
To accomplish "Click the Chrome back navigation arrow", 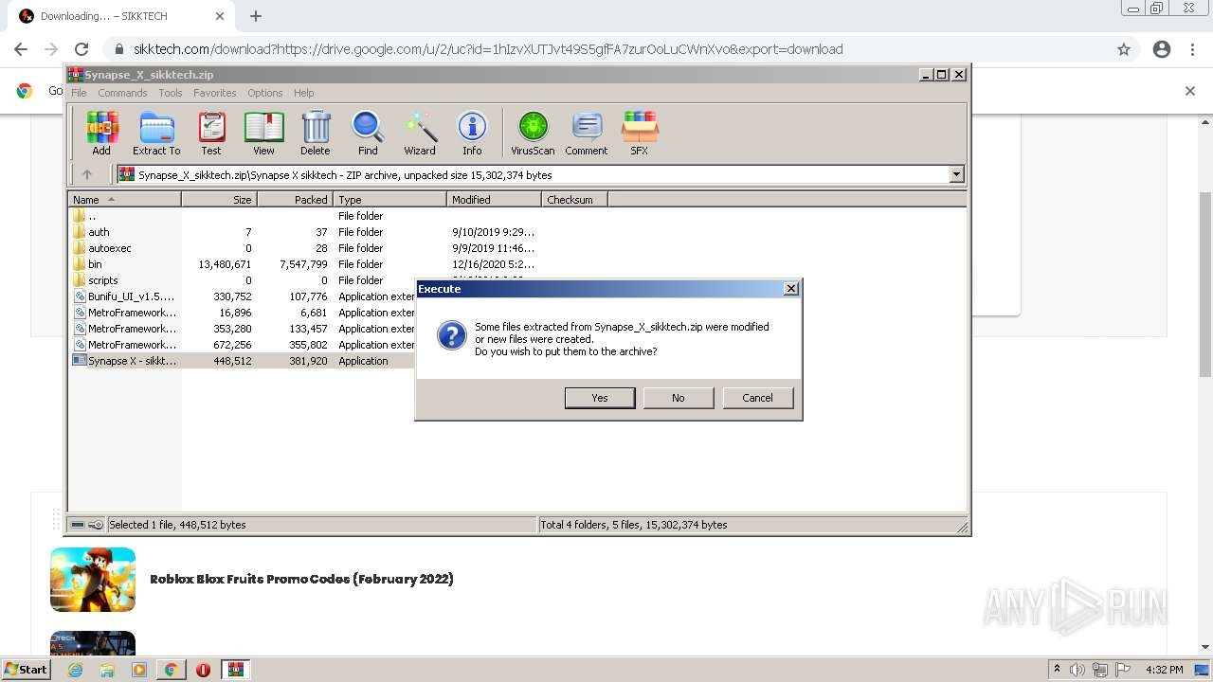I will pos(21,49).
